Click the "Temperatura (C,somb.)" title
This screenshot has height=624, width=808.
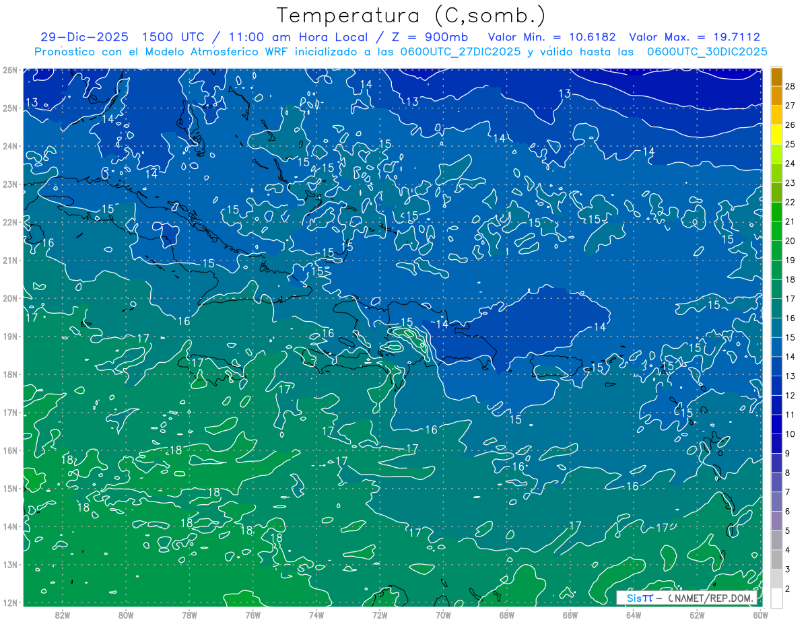coord(411,15)
